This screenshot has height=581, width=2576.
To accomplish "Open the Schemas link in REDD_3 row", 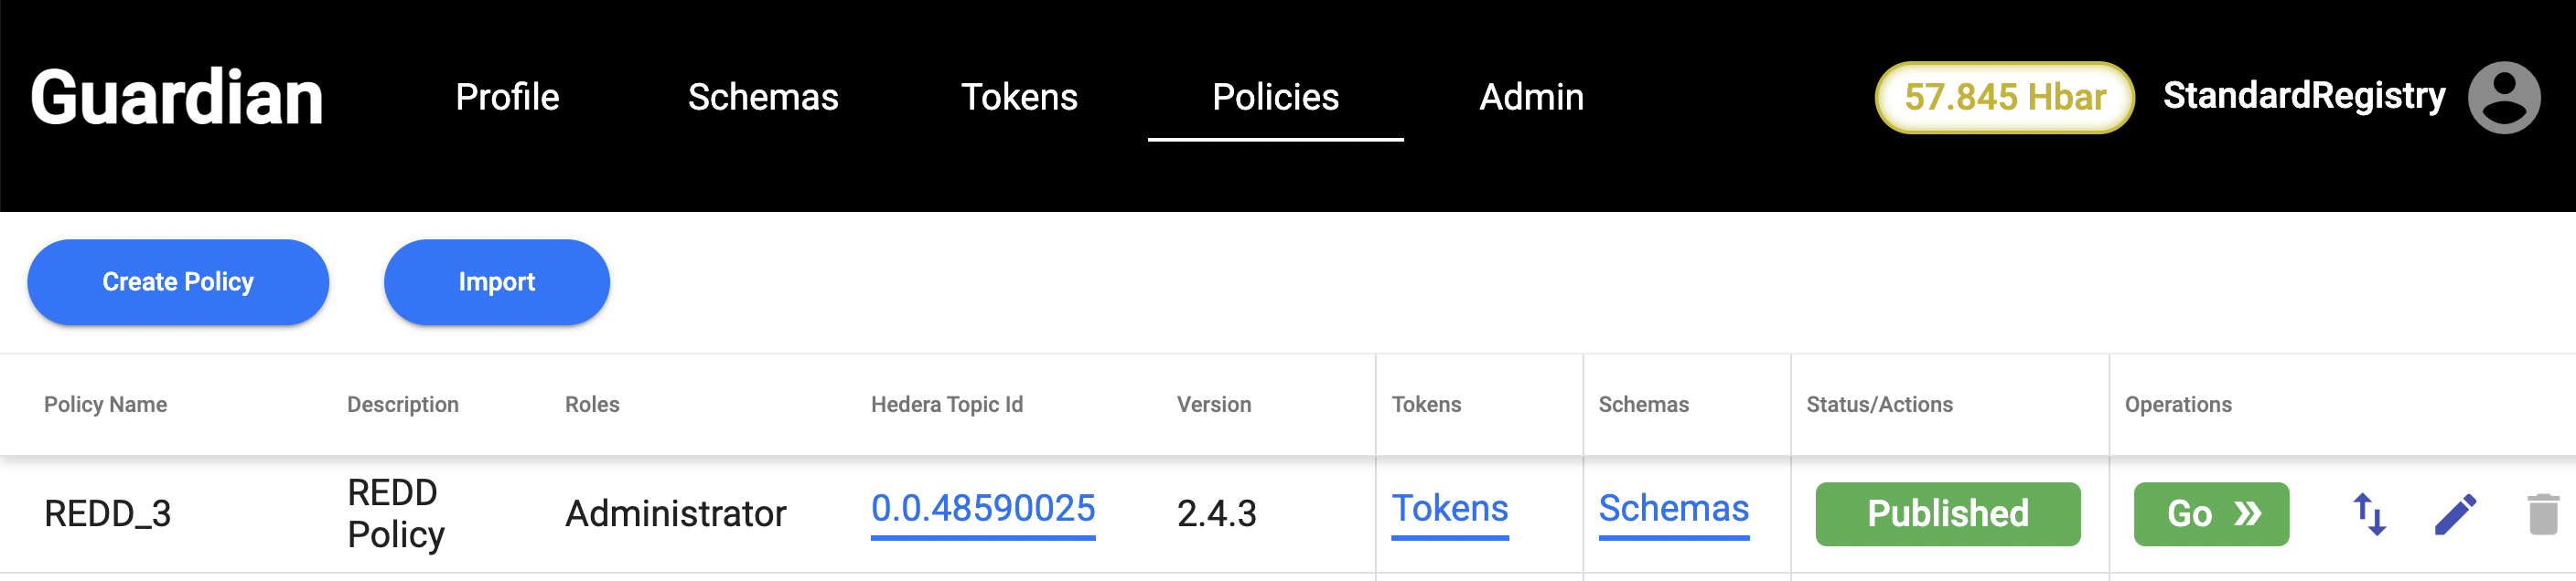I will pyautogui.click(x=1674, y=509).
